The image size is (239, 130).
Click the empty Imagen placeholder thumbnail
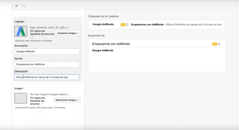pyautogui.click(x=21, y=98)
